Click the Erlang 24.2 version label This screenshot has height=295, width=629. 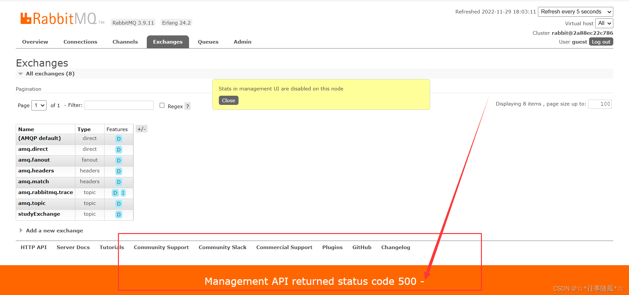point(176,23)
